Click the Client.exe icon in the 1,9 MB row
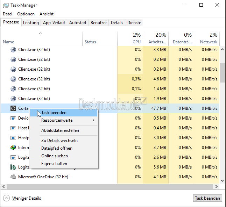This screenshot has height=207, width=226. (x=13, y=99)
